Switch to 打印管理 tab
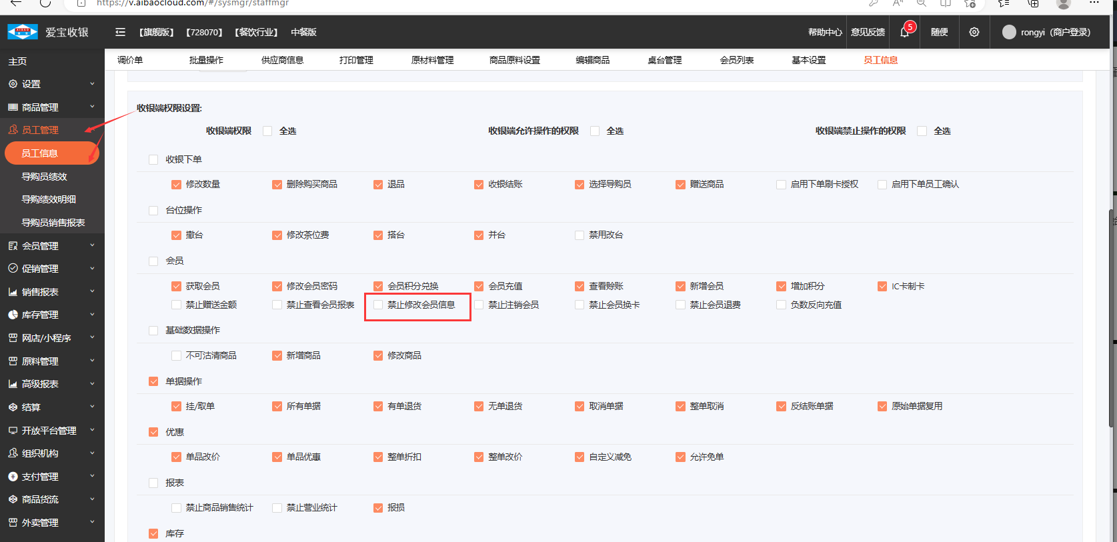 pos(356,60)
